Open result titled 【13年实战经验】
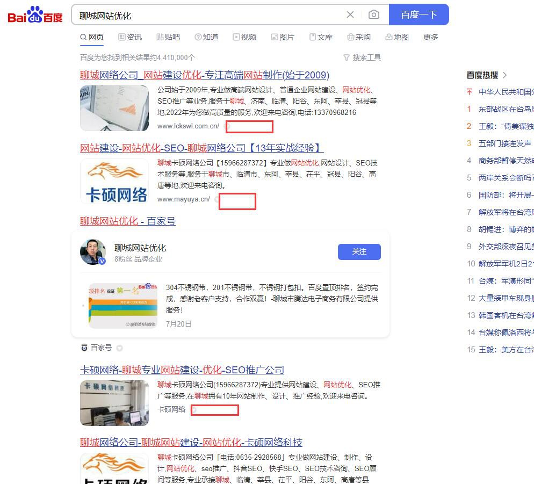The width and height of the screenshot is (534, 484). pyautogui.click(x=202, y=148)
